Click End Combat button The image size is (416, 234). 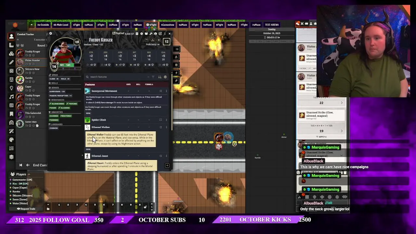[x=39, y=165]
